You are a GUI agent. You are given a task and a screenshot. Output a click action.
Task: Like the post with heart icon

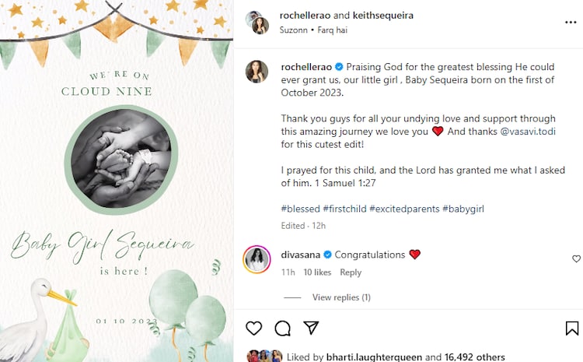(254, 328)
